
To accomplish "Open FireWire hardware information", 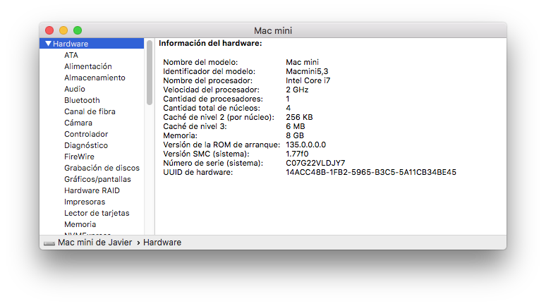I will click(79, 157).
